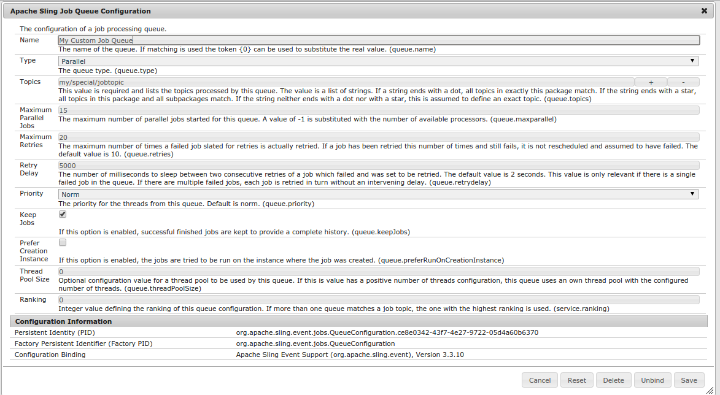Remove the topic with minus button
Viewport: 720px width, 395px height.
[x=683, y=82]
